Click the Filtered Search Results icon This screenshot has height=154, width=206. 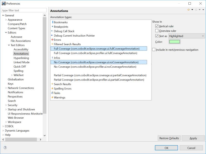click(x=52, y=44)
